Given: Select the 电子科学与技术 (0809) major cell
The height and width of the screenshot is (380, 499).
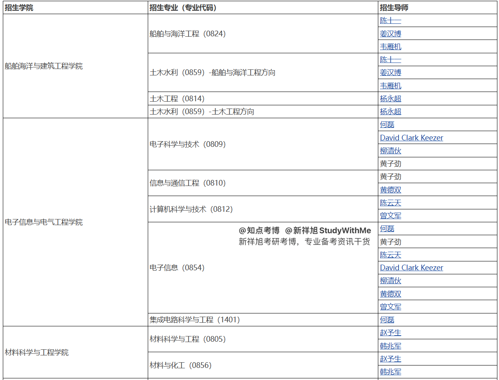Looking at the screenshot, I should [263, 144].
